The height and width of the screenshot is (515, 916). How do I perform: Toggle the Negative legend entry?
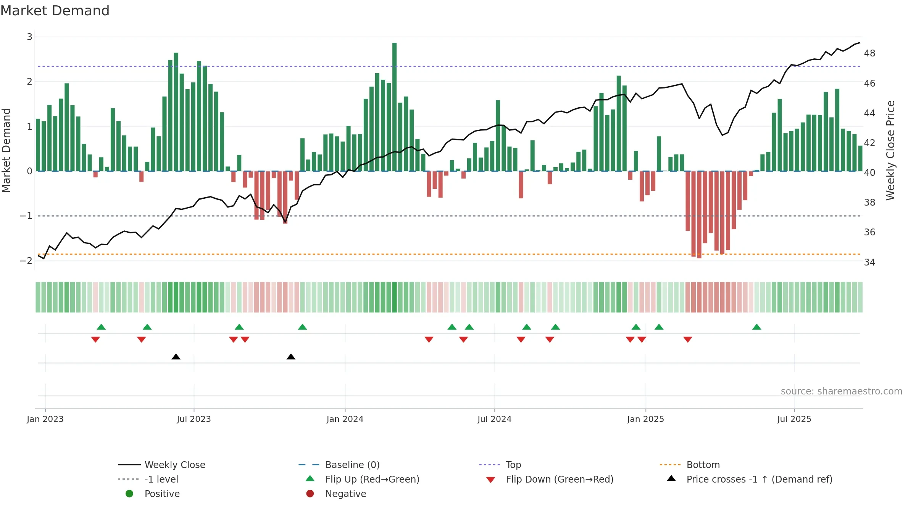[x=336, y=494]
